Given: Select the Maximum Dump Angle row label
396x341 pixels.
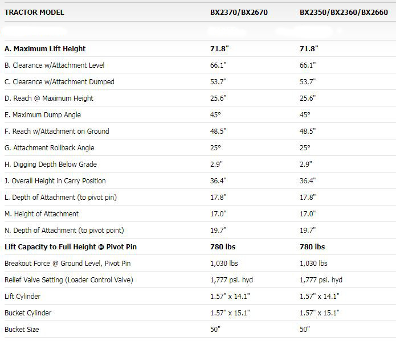Looking at the screenshot, I should [43, 115].
